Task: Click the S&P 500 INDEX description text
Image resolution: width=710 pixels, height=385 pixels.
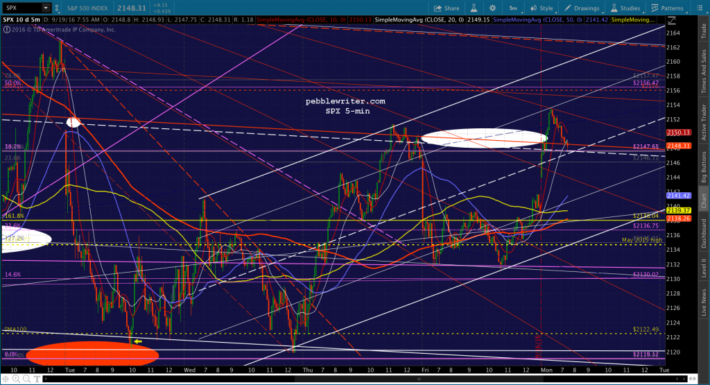Action: [87, 8]
